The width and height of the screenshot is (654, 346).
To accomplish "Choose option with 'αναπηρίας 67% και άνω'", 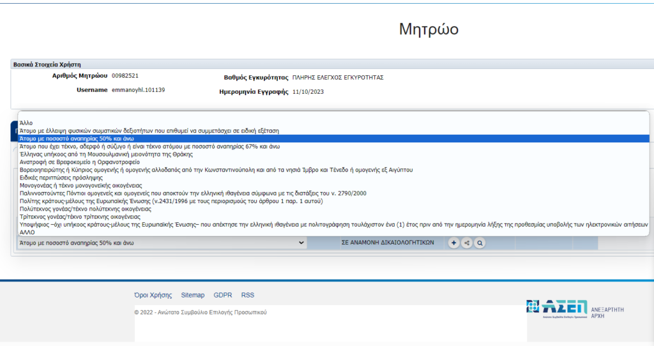I will pos(333,147).
